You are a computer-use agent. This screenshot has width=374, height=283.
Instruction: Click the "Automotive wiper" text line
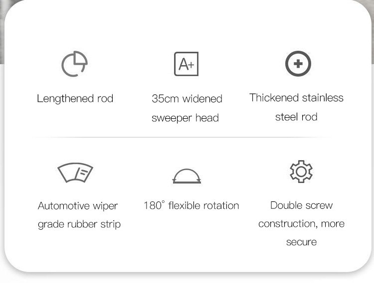pos(78,206)
